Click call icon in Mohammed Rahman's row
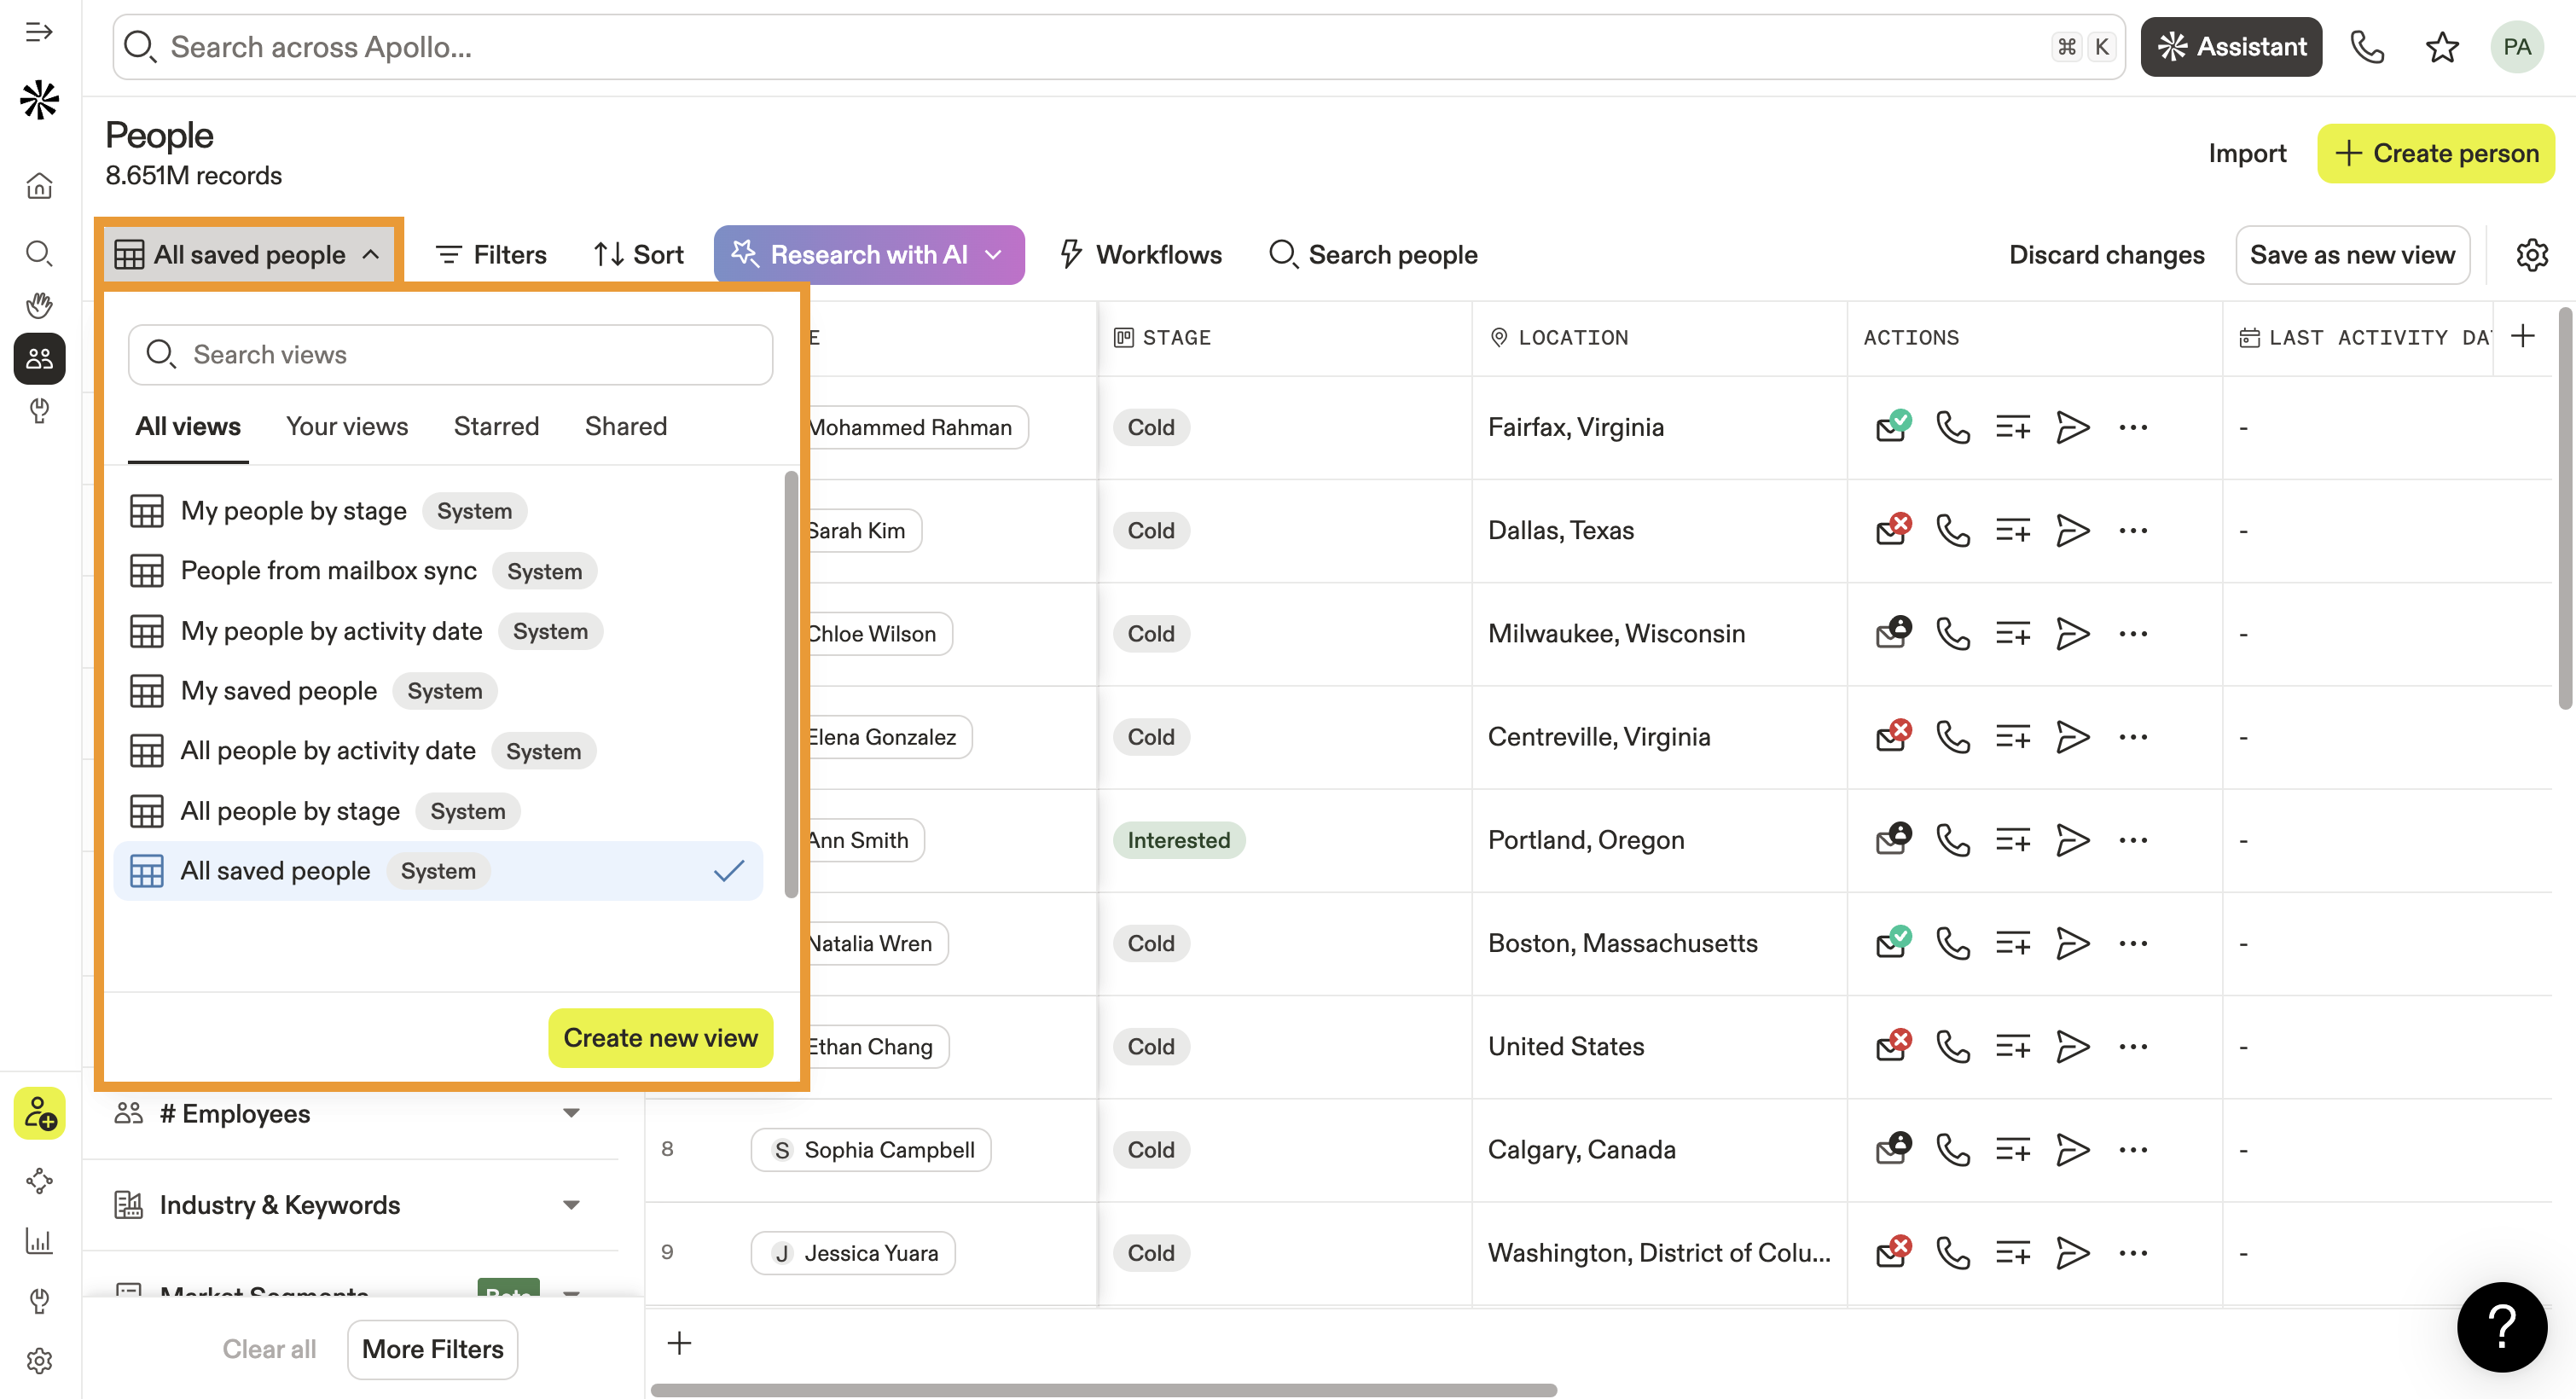This screenshot has height=1399, width=2576. [x=1952, y=427]
